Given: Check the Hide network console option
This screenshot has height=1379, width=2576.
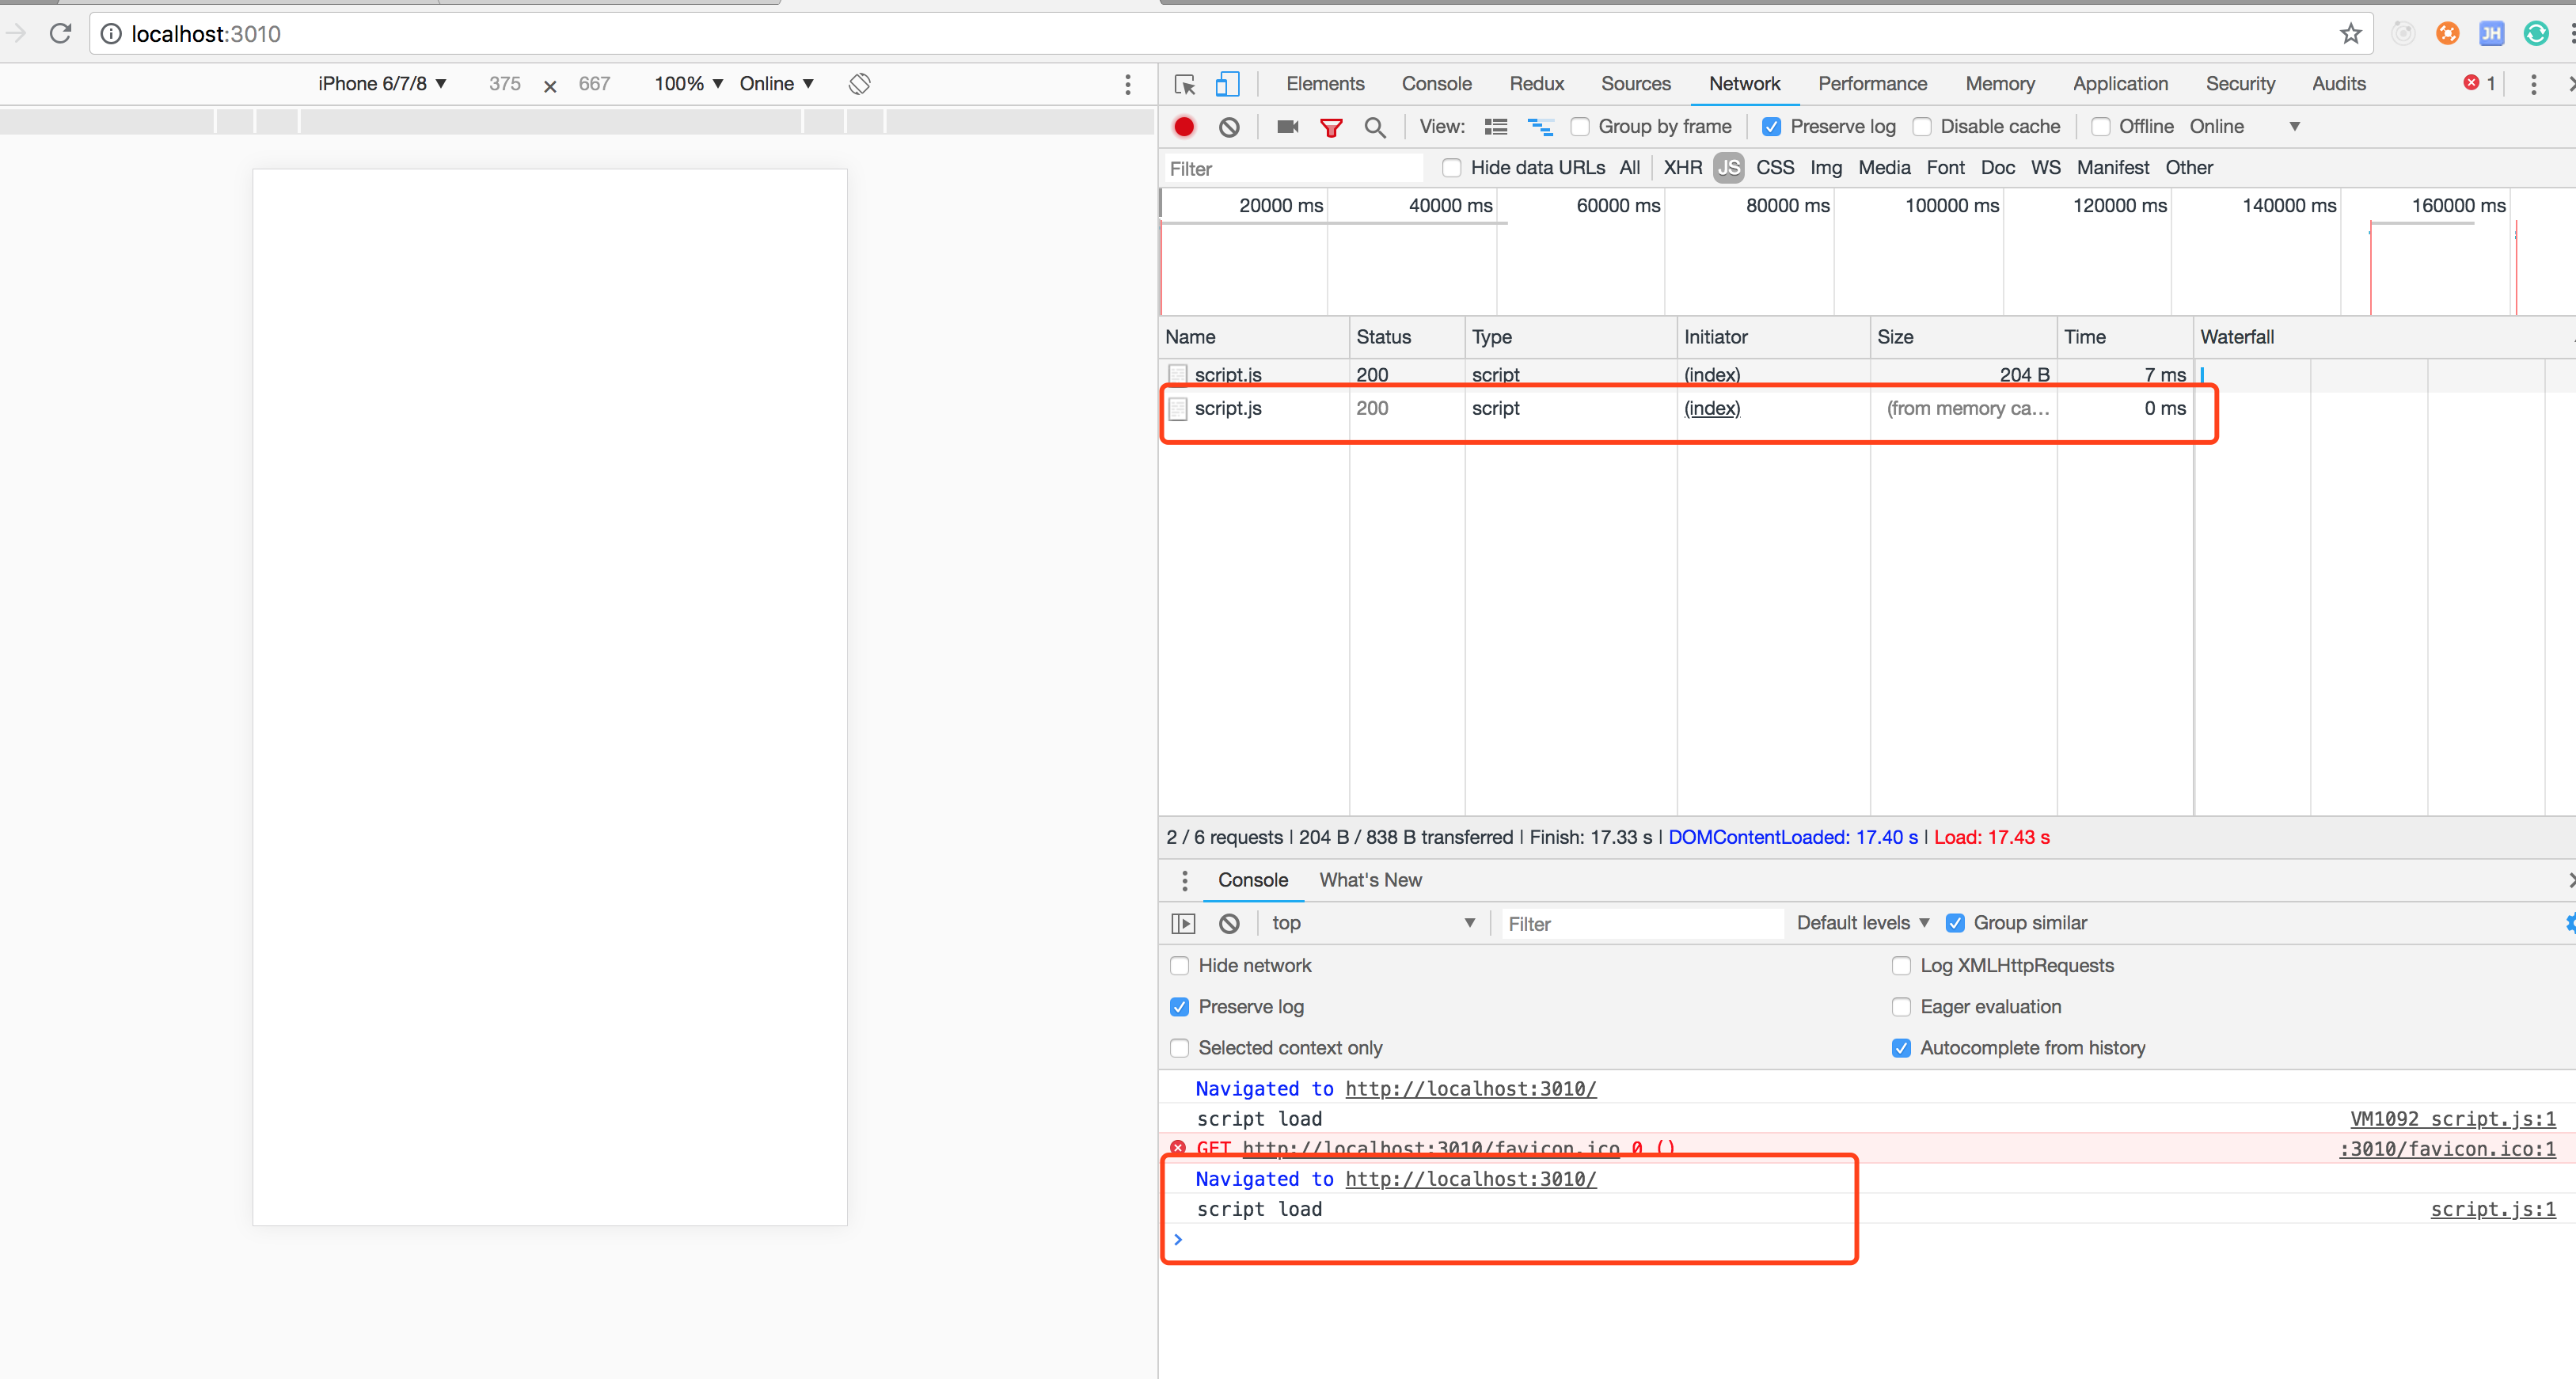Looking at the screenshot, I should (1180, 965).
